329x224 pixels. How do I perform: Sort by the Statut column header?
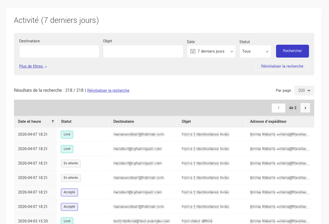66,121
